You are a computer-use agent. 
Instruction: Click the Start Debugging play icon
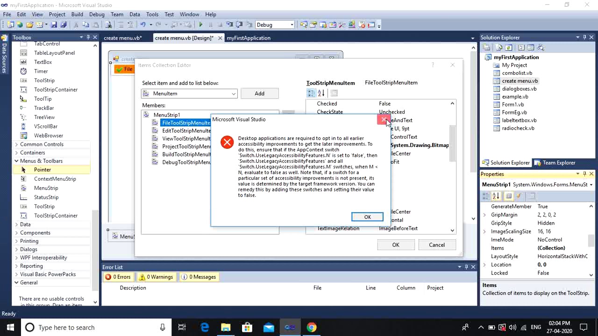(x=201, y=25)
